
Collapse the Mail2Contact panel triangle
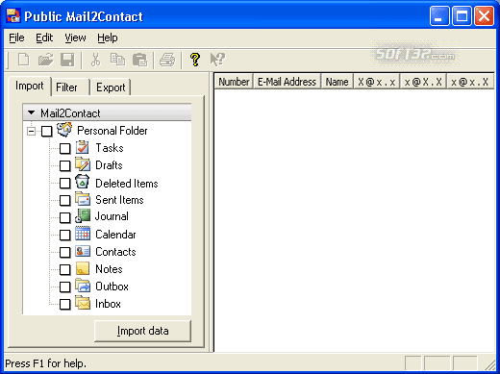(31, 112)
